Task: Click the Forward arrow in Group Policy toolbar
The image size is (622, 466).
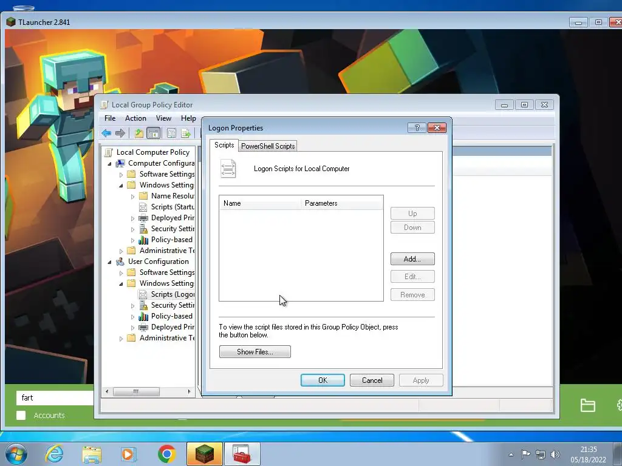Action: (x=120, y=133)
